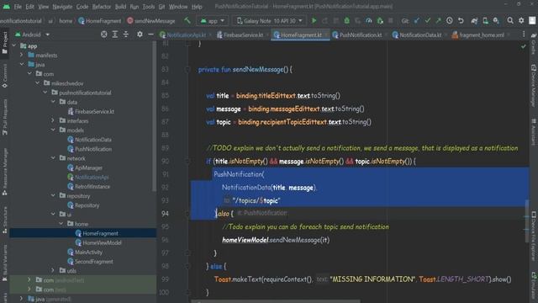
Task: Open the Device File Explorer sidebar button
Action: point(534,237)
